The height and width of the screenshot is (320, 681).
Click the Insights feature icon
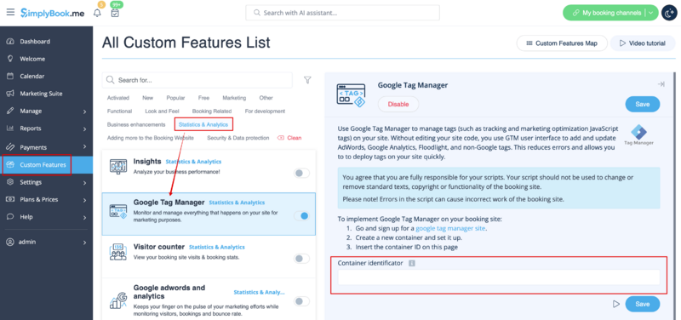(x=118, y=166)
